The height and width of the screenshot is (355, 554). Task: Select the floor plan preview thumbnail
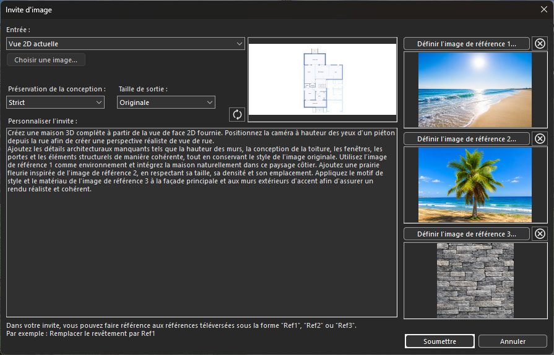click(322, 79)
